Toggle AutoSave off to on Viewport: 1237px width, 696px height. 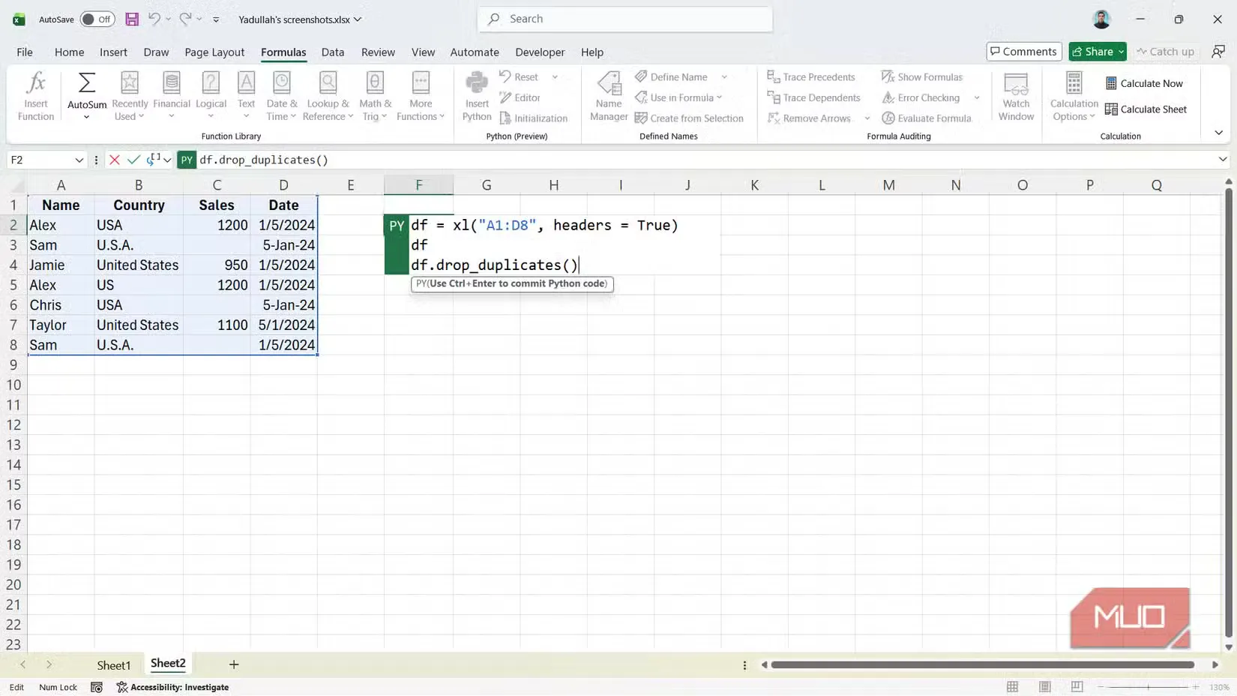coord(97,19)
